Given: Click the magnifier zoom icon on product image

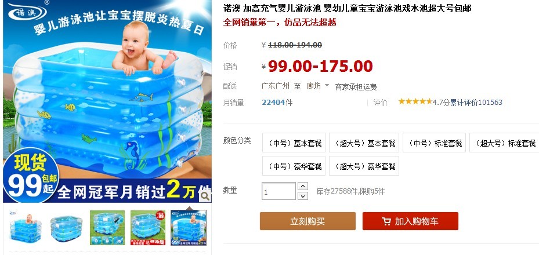Looking at the screenshot, I should 205,196.
